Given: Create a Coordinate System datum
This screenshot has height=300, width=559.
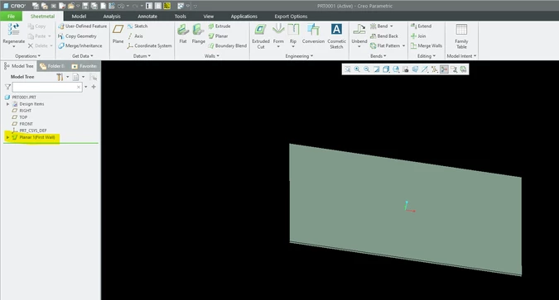Looking at the screenshot, I should click(149, 45).
